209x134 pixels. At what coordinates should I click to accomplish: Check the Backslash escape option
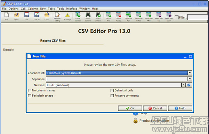pyautogui.click(x=30, y=96)
